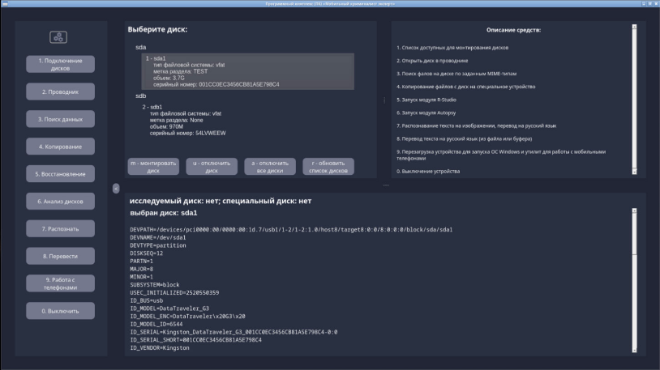Click '0. Выключить' shutdown button
Viewport: 660px width, 370px height.
coord(60,311)
